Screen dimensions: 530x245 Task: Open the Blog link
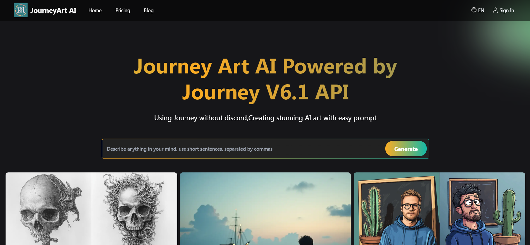[149, 10]
